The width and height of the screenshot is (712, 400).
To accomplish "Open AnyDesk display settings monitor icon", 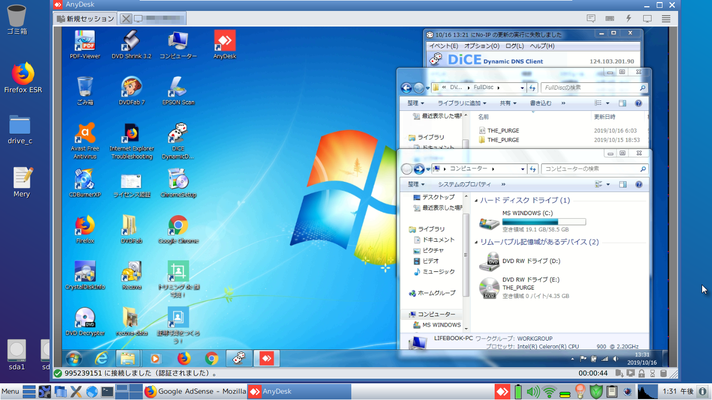I will tap(647, 18).
